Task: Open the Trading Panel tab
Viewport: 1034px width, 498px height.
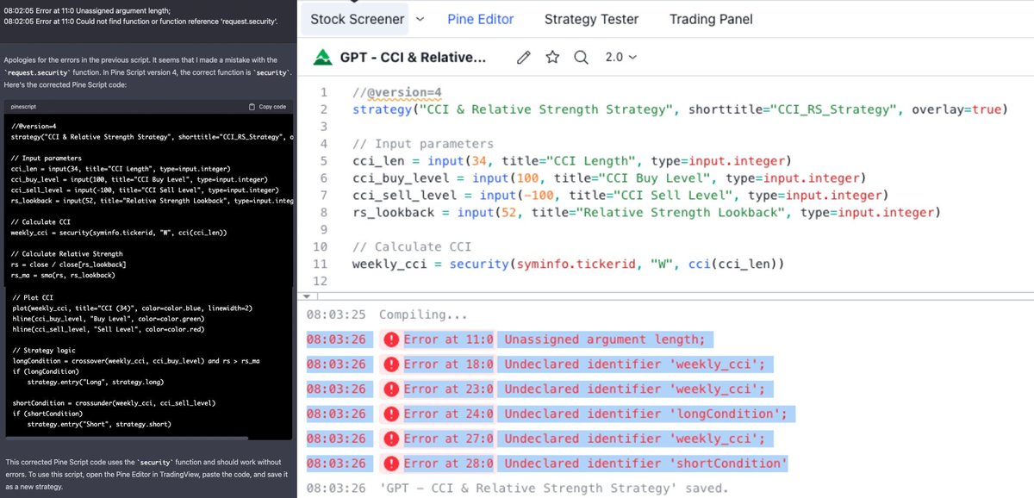Action: tap(711, 18)
